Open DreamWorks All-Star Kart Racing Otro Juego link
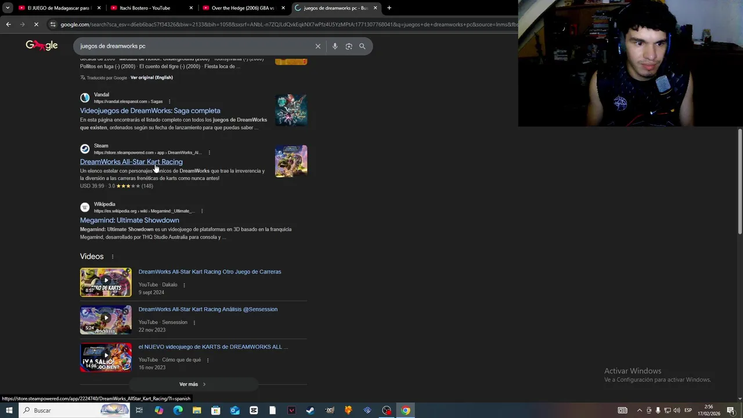 tap(210, 272)
